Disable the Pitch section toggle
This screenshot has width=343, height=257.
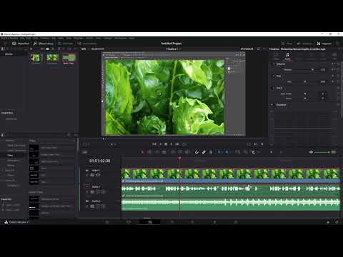(273, 88)
